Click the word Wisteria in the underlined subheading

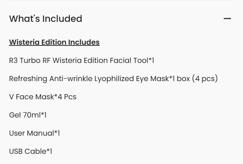pyautogui.click(x=24, y=42)
